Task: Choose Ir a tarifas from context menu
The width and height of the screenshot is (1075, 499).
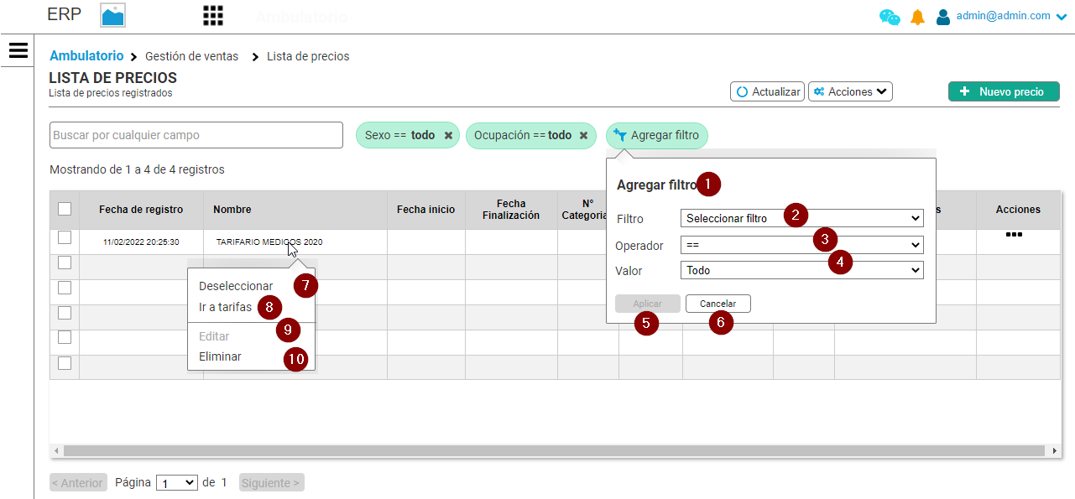Action: point(225,307)
